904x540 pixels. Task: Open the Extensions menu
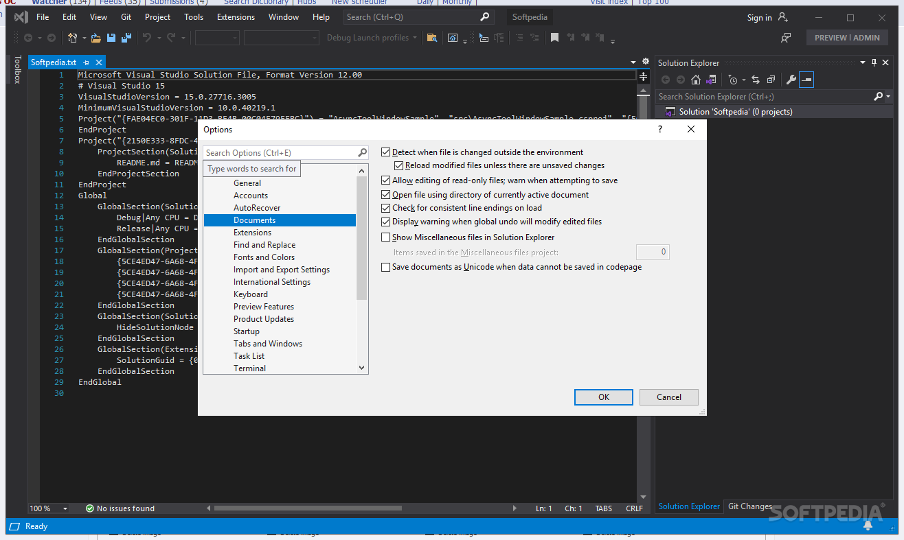pyautogui.click(x=236, y=17)
